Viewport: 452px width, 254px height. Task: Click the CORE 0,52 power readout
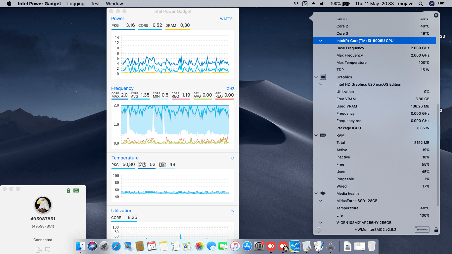150,25
